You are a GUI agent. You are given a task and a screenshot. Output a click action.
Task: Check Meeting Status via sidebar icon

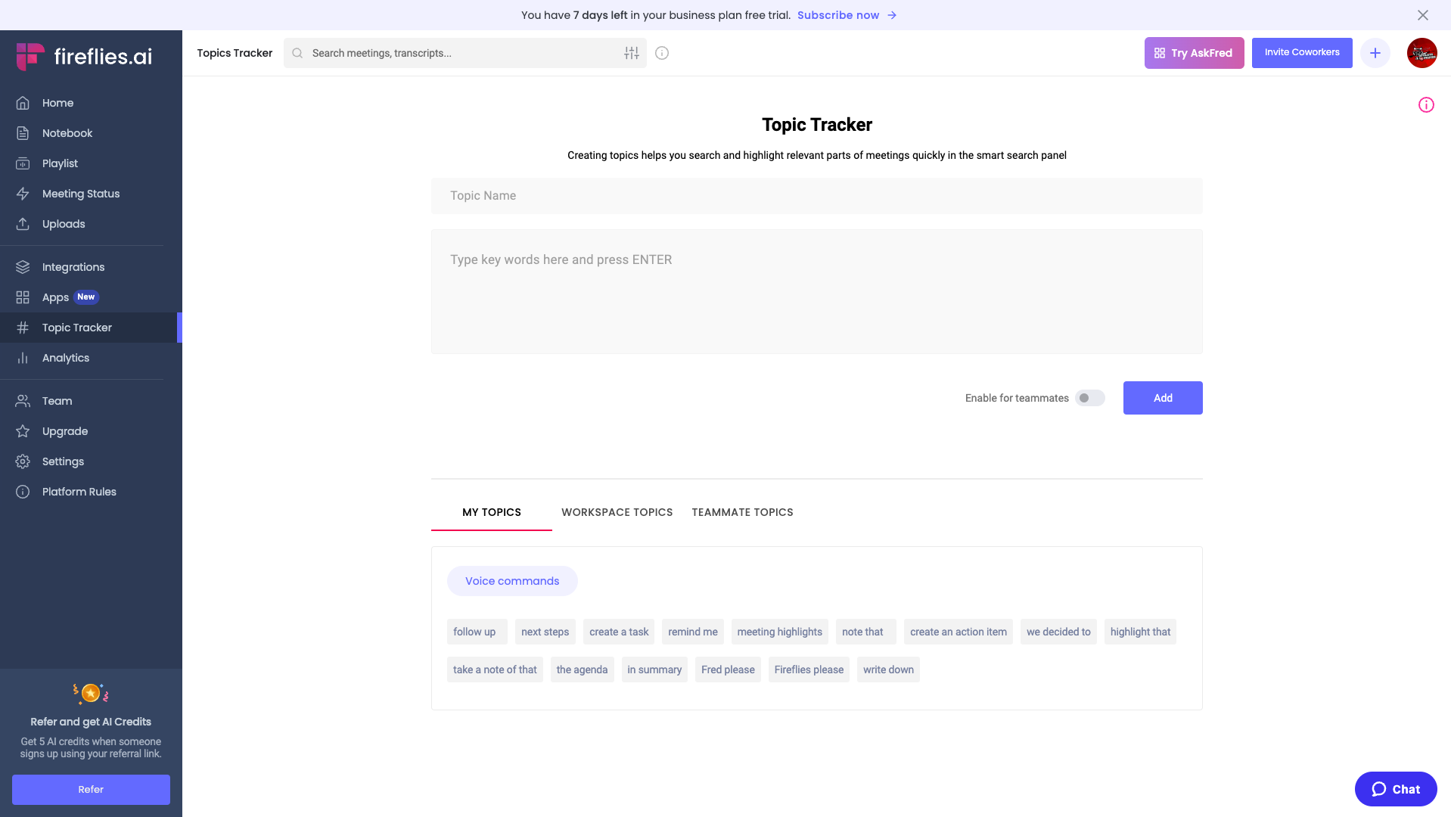23,194
